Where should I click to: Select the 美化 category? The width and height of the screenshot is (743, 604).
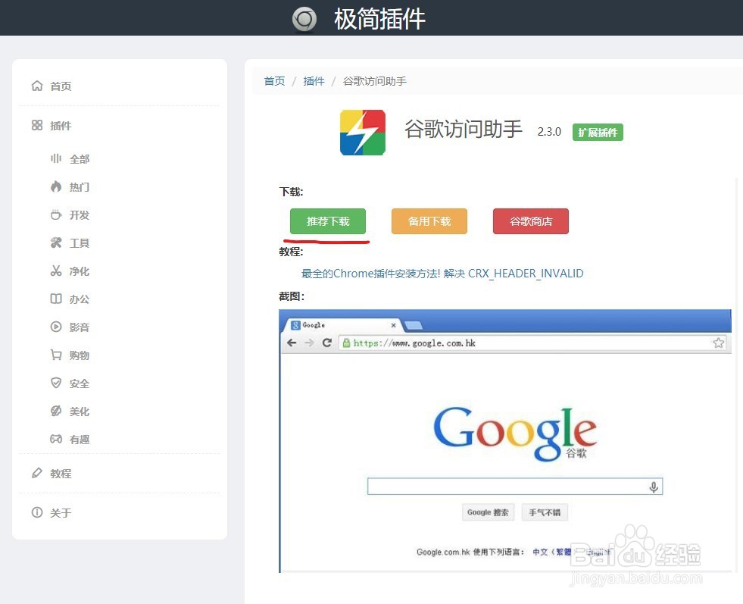click(x=79, y=412)
